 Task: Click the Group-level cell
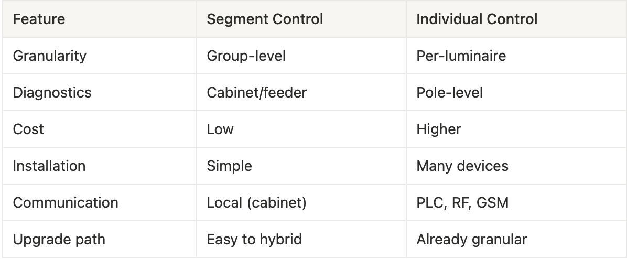(x=246, y=56)
